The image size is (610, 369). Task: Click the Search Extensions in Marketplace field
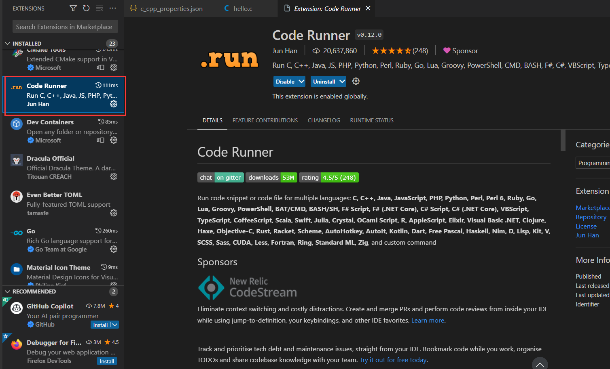point(65,27)
